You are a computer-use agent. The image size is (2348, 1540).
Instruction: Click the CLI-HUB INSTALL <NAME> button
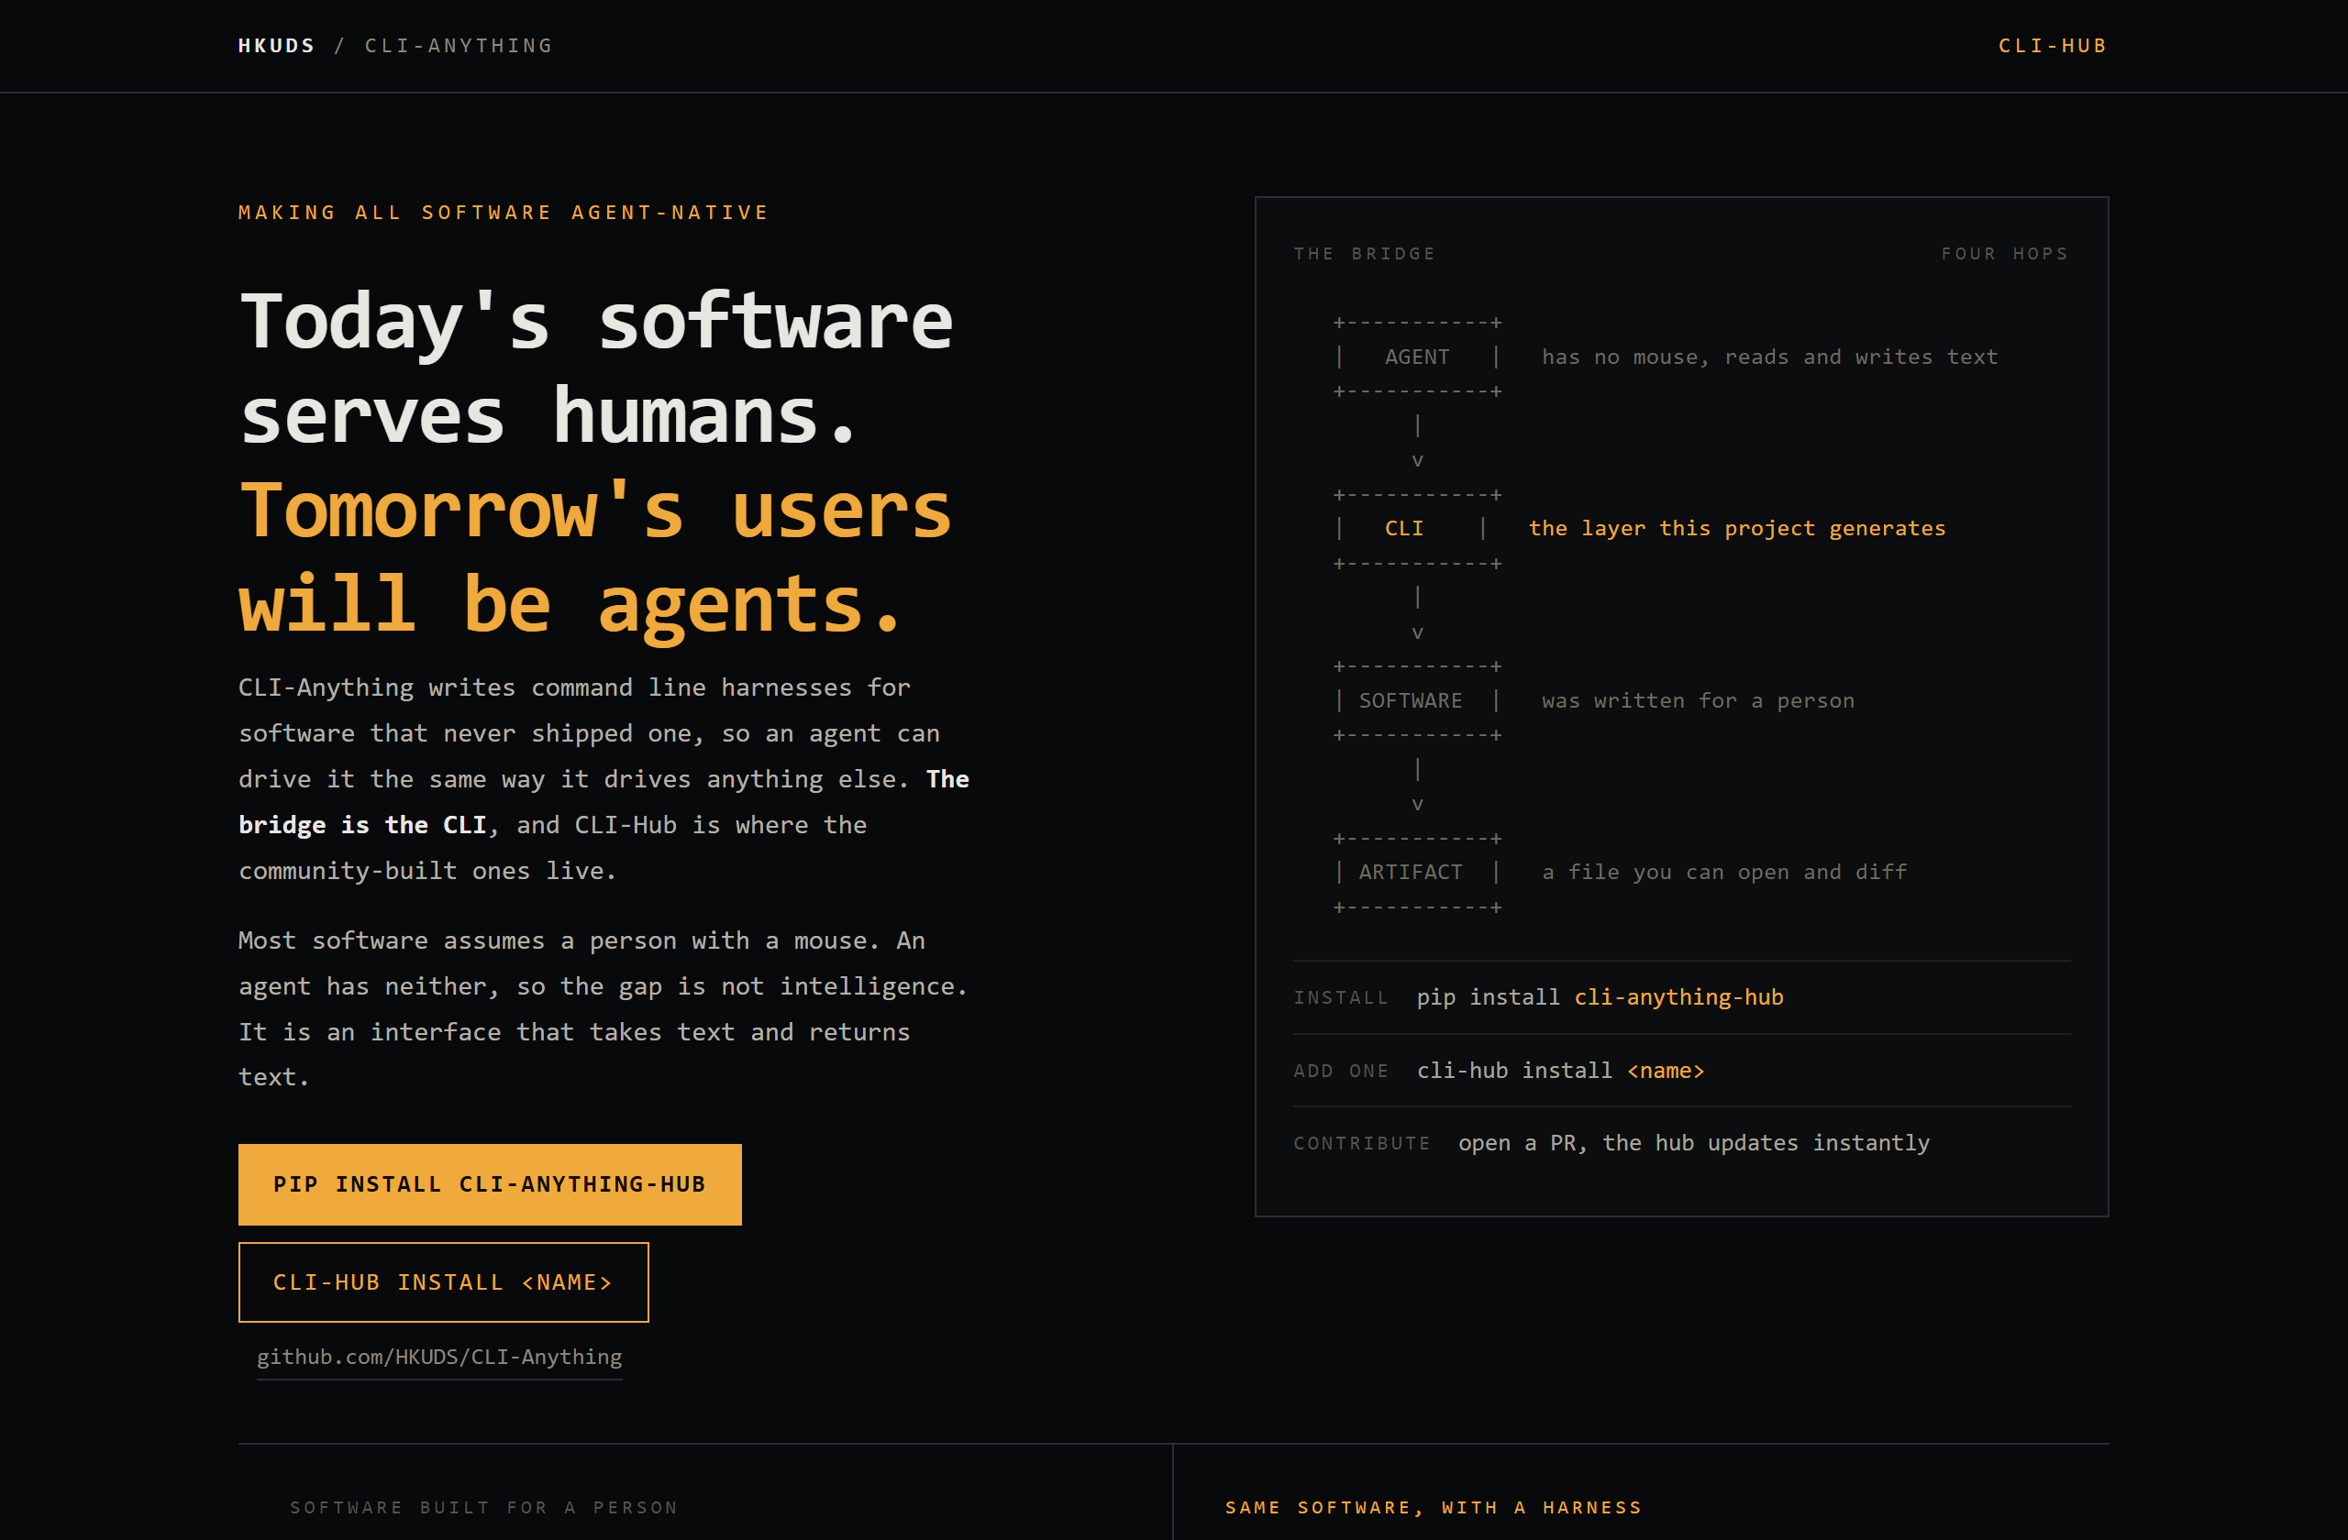[443, 1281]
